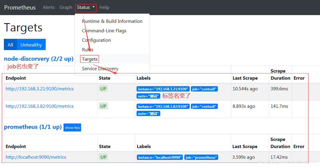Click job="prometheus" label badge
This screenshot has height=167, width=320.
click(201, 158)
